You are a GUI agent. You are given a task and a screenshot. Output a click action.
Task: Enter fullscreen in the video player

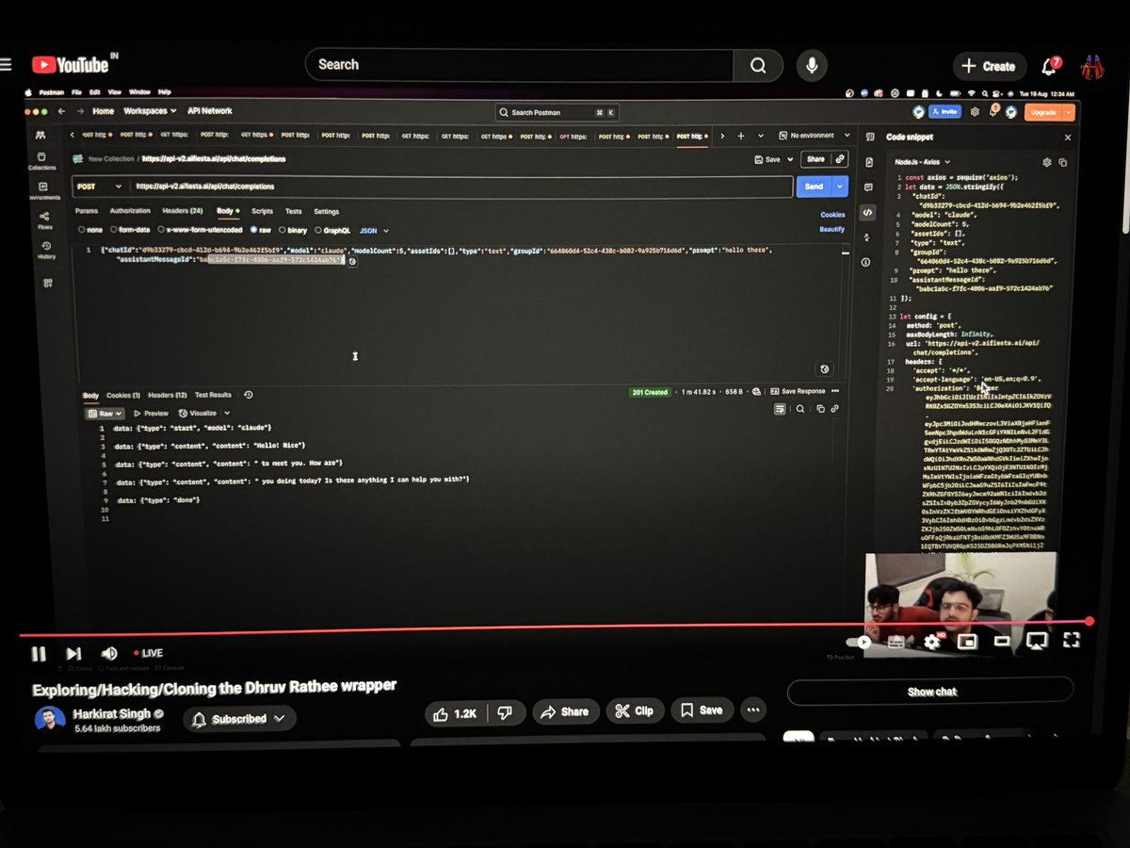[x=1071, y=641]
